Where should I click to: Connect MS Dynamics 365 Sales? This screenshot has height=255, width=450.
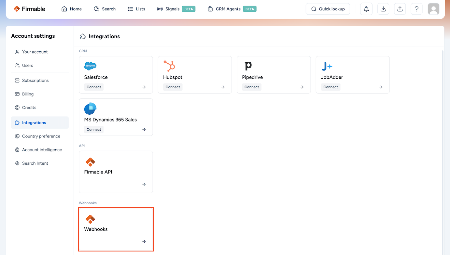click(94, 130)
